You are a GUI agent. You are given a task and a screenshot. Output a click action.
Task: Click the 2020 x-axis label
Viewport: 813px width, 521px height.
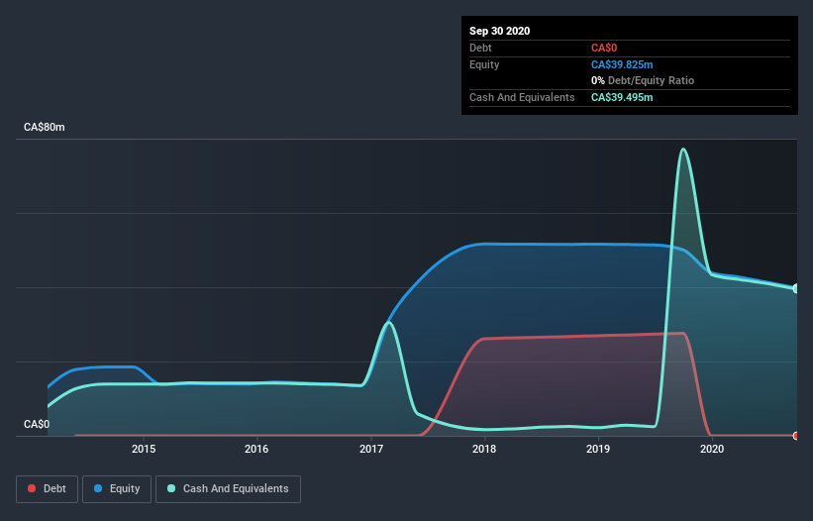(x=712, y=449)
